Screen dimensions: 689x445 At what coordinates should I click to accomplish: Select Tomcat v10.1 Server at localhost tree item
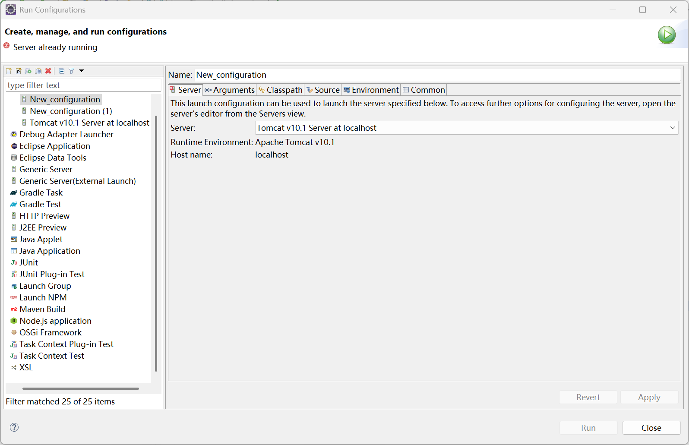coord(85,123)
